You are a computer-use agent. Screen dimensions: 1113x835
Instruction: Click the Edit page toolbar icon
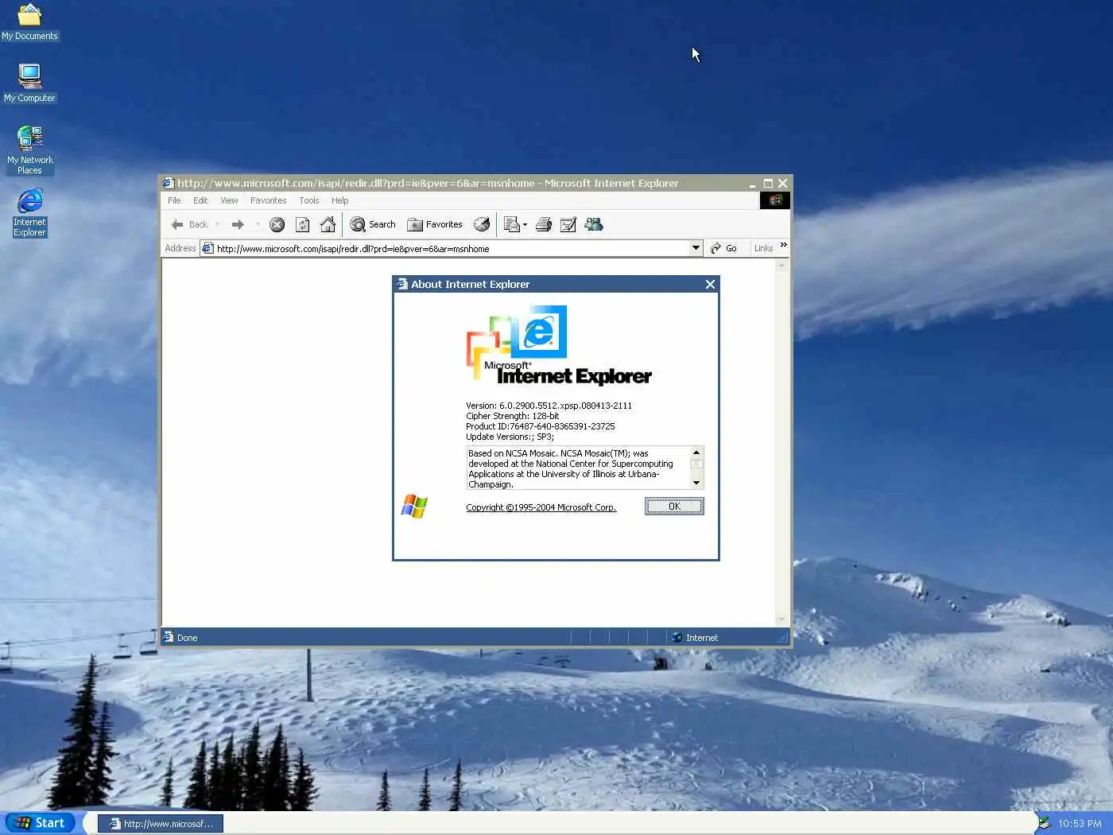(568, 224)
